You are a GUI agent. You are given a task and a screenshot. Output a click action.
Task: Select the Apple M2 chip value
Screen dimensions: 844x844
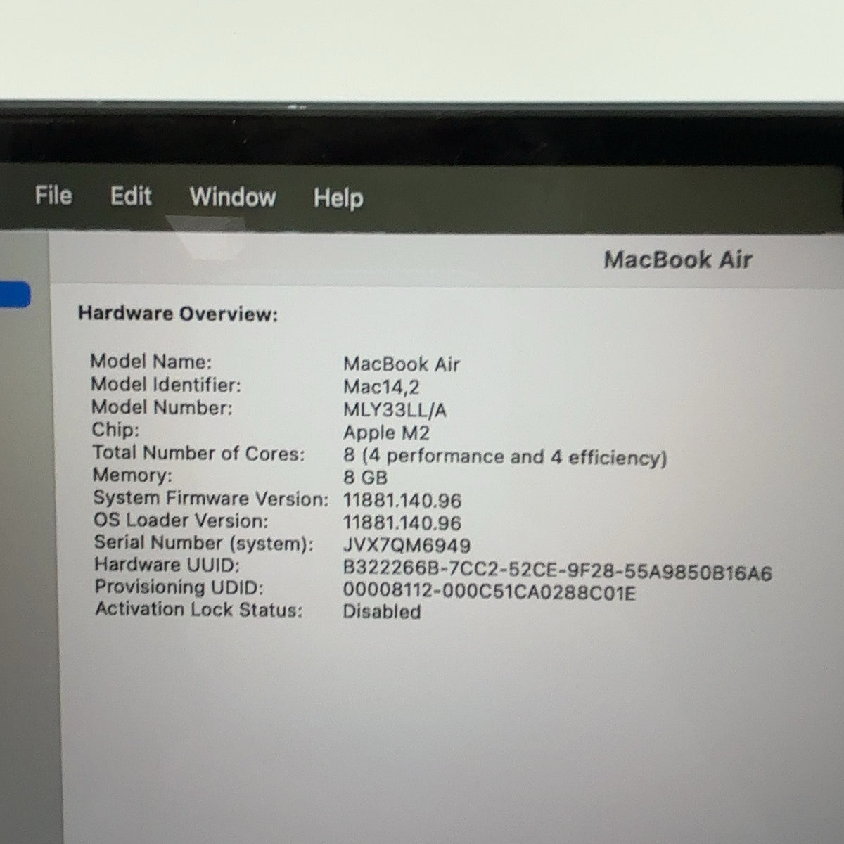[x=386, y=433]
